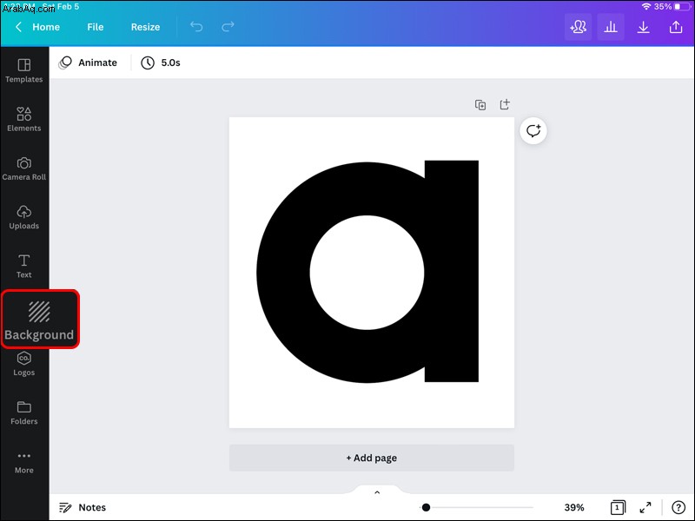
Task: Check the Wi-Fi status icon
Action: tap(646, 6)
